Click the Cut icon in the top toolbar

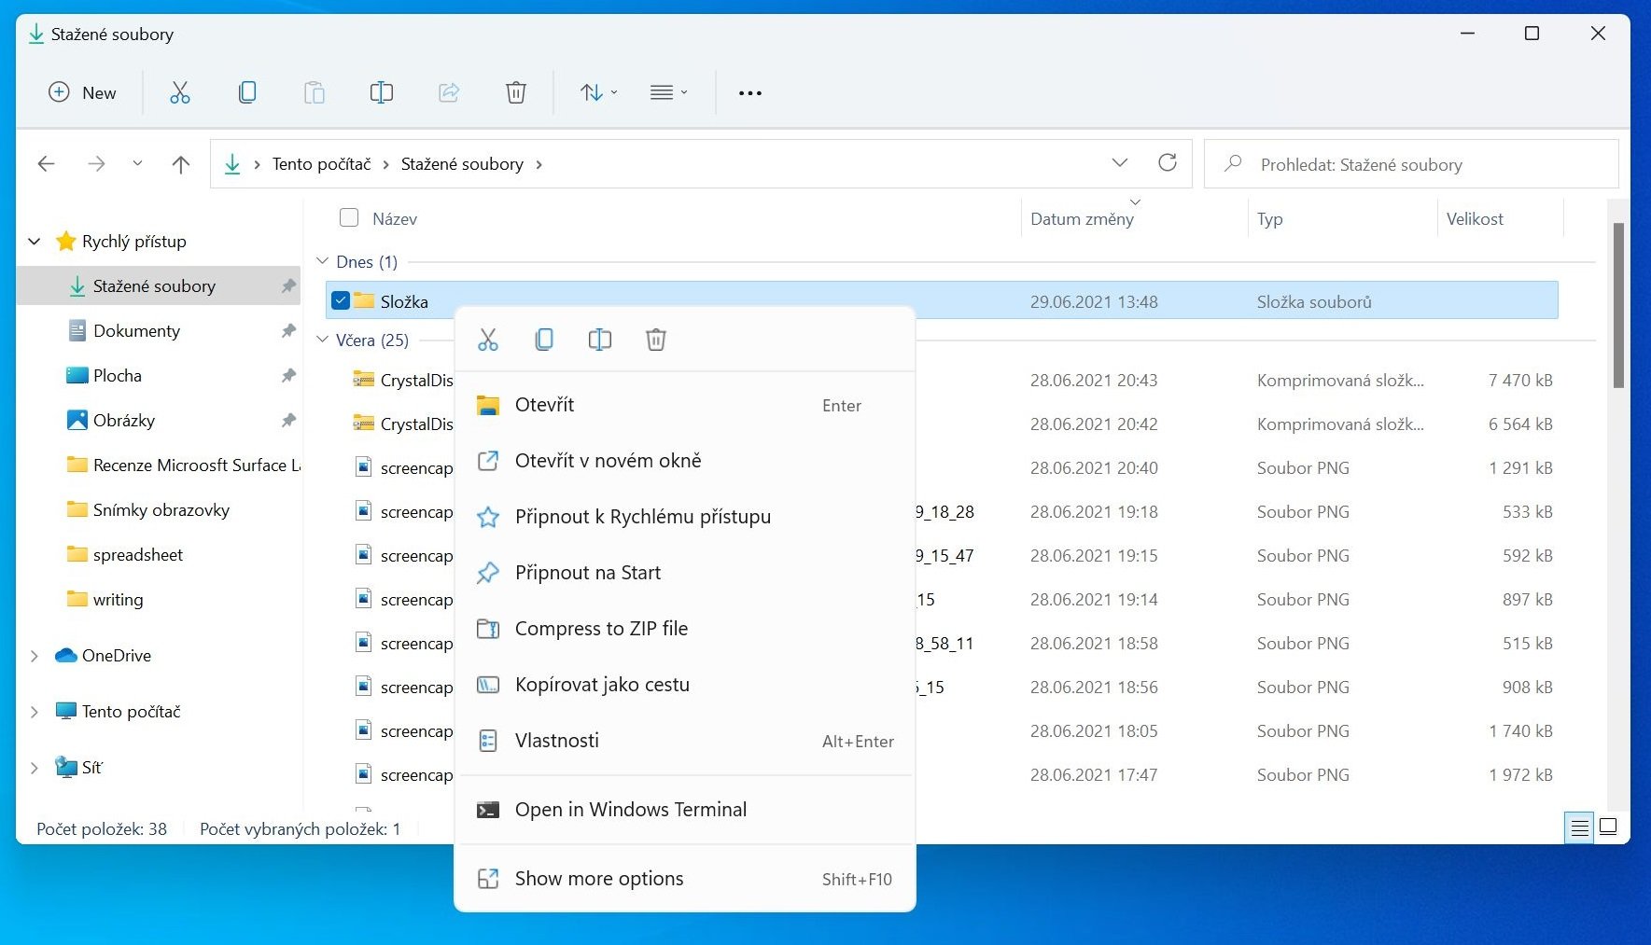pos(180,92)
